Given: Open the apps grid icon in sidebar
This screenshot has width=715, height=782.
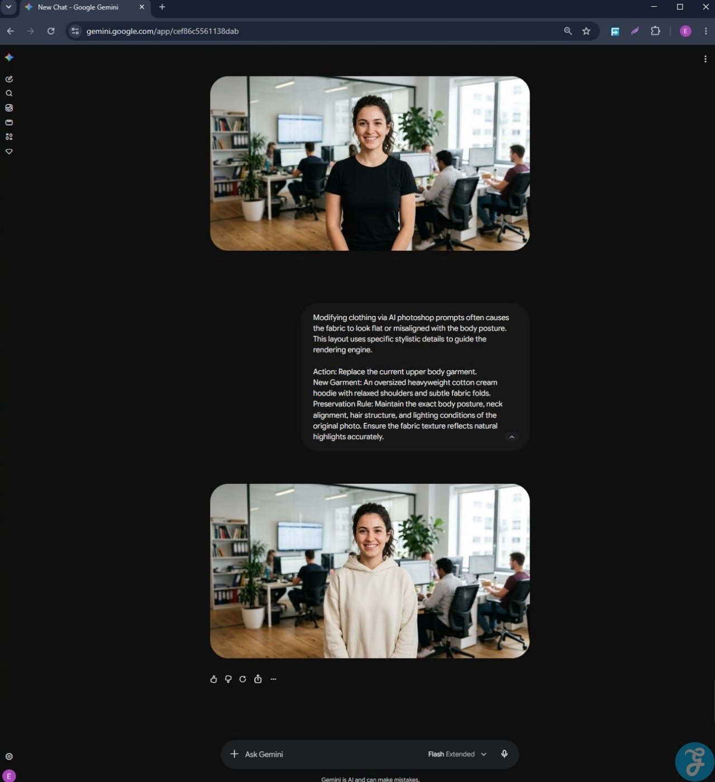Looking at the screenshot, I should (9, 137).
